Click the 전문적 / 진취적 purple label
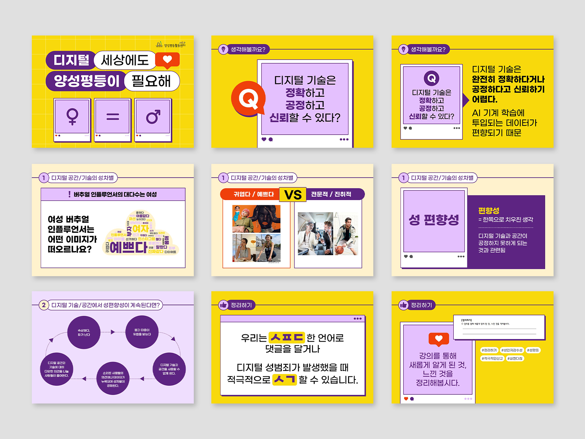This screenshot has width=585, height=439. click(333, 194)
